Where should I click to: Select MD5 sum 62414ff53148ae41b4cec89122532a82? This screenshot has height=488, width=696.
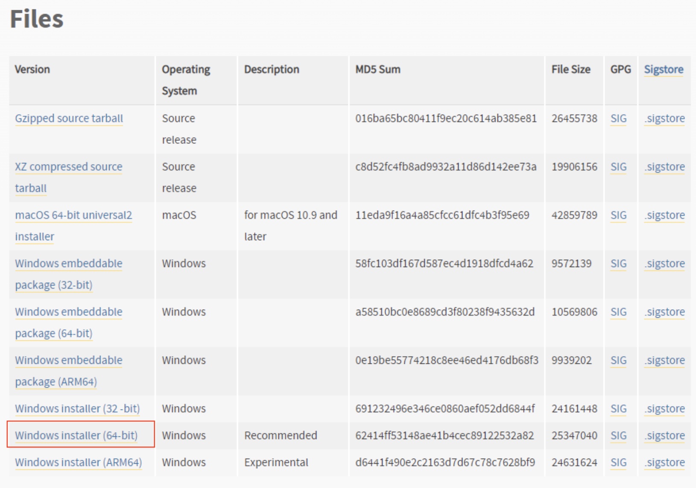[x=445, y=436]
